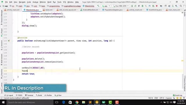Viewport: 186px width, 105px height.
Task: Toggle the Structure tool window
Action: (1, 45)
